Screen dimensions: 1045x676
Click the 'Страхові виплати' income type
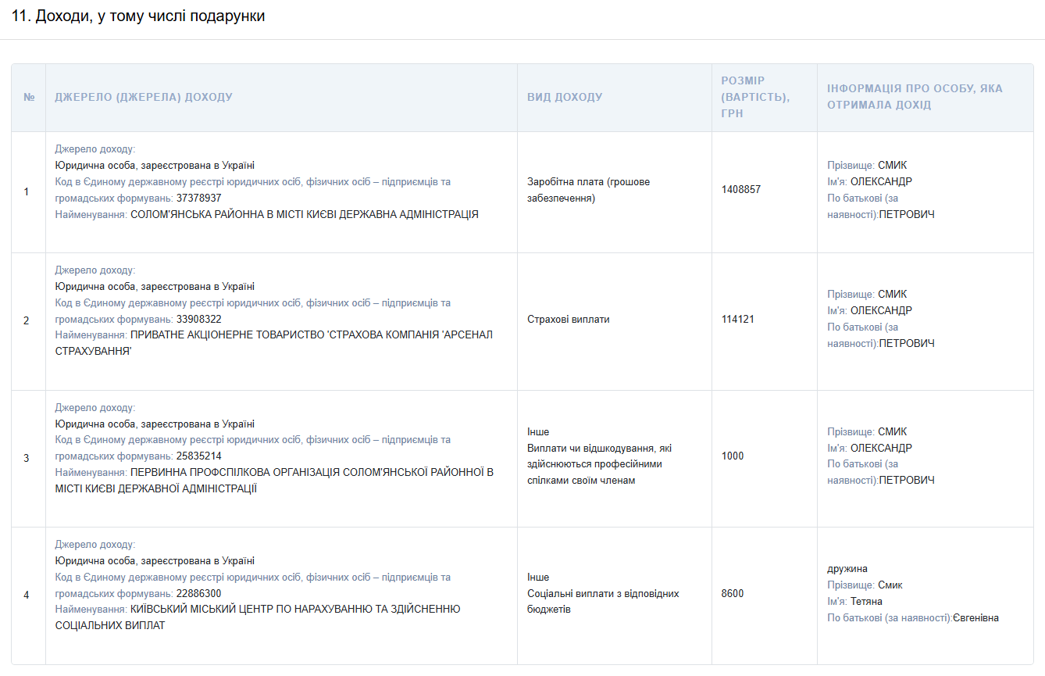click(x=568, y=320)
